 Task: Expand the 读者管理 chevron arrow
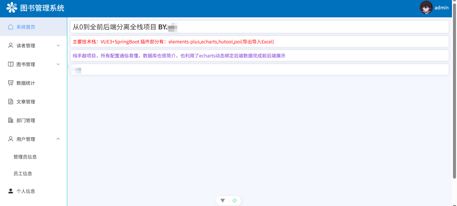(58, 45)
